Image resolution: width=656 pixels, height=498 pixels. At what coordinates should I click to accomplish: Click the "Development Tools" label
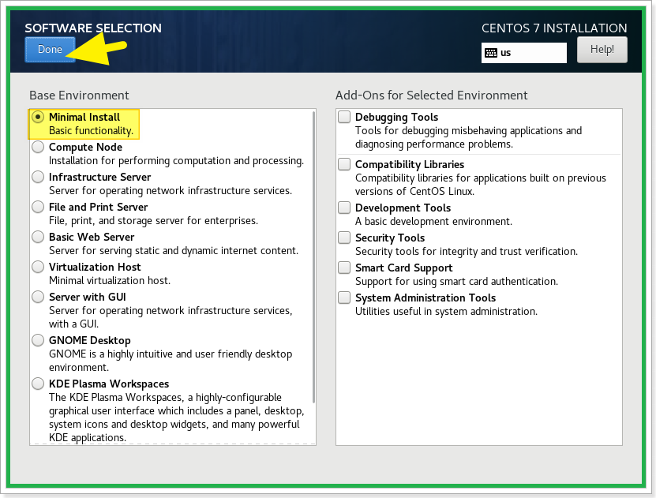[x=403, y=208]
